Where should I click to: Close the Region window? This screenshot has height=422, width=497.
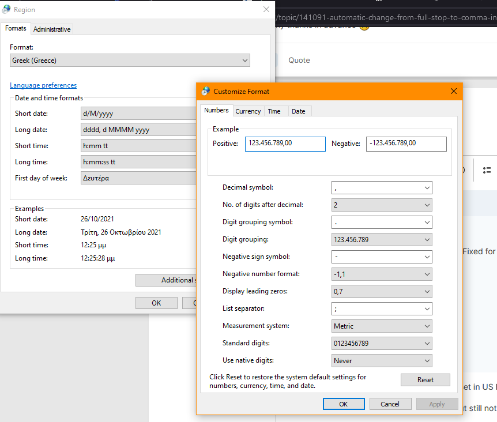266,9
